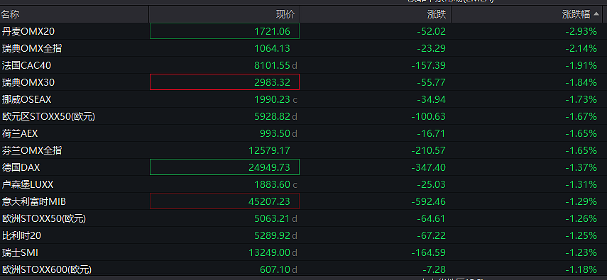
Task: Select the 瑞典OMX30 row name
Action: 28,82
